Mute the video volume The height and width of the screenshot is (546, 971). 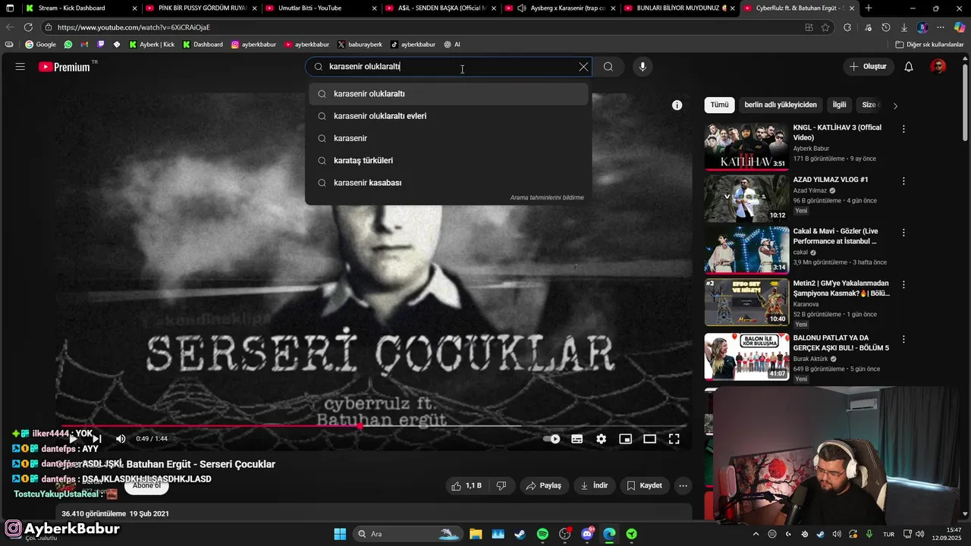pos(121,438)
